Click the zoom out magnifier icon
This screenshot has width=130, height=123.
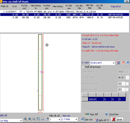34,119
